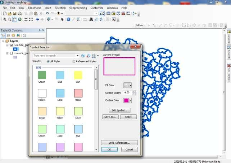Select the All Styles radio button

48,62
